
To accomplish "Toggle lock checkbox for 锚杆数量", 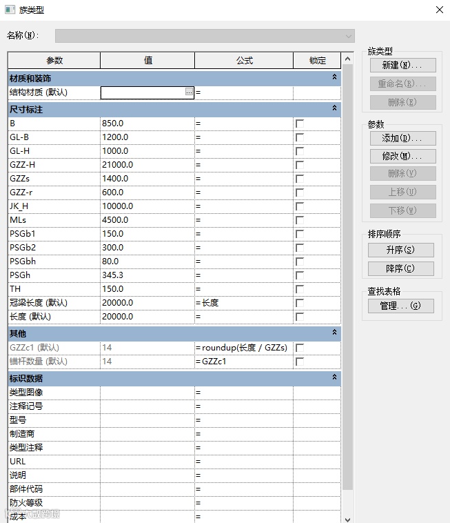I will pyautogui.click(x=300, y=362).
